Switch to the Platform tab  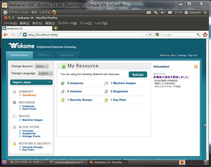coord(44,55)
